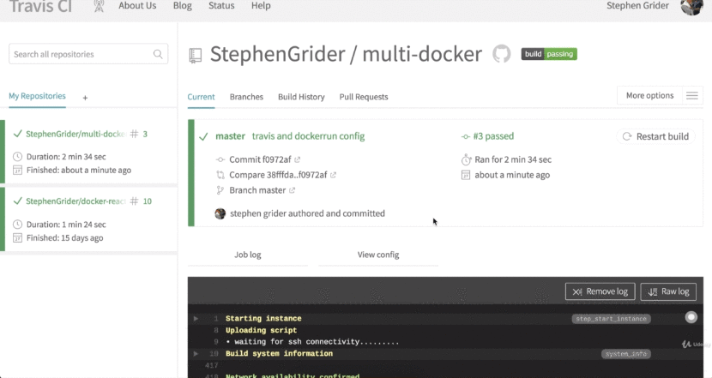The width and height of the screenshot is (712, 378).
Task: Switch to the Build History tab
Action: 301,97
